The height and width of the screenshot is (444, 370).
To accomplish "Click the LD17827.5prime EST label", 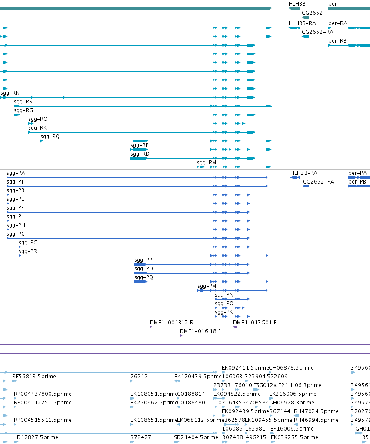I will pos(36,437).
